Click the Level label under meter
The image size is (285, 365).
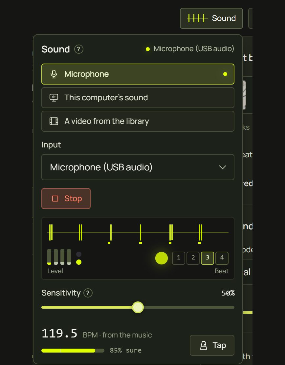55,271
